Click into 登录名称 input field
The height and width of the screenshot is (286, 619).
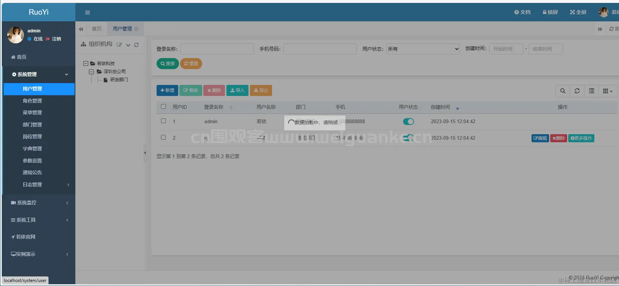[x=217, y=49]
